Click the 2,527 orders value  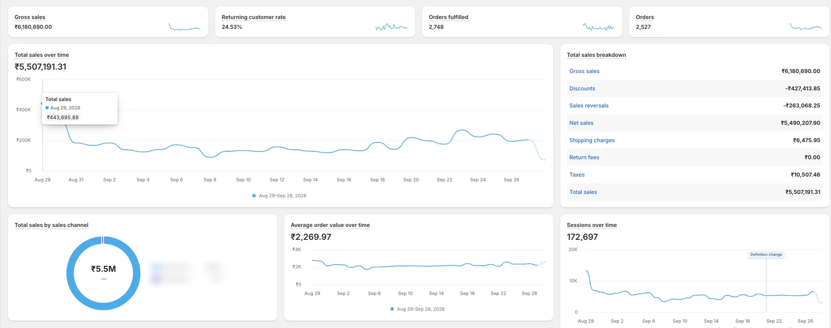tap(643, 27)
